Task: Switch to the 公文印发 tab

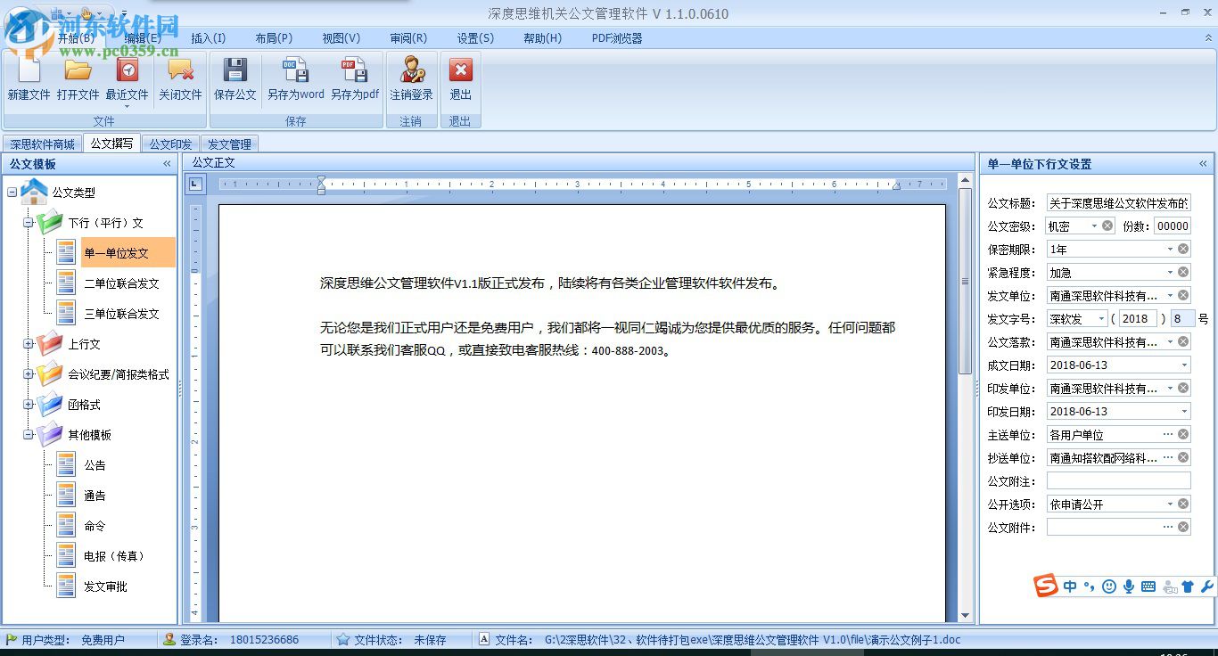Action: [170, 144]
